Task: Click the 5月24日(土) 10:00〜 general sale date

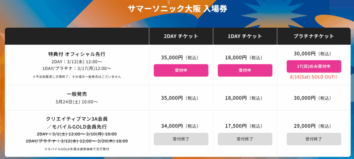Action: [x=77, y=102]
